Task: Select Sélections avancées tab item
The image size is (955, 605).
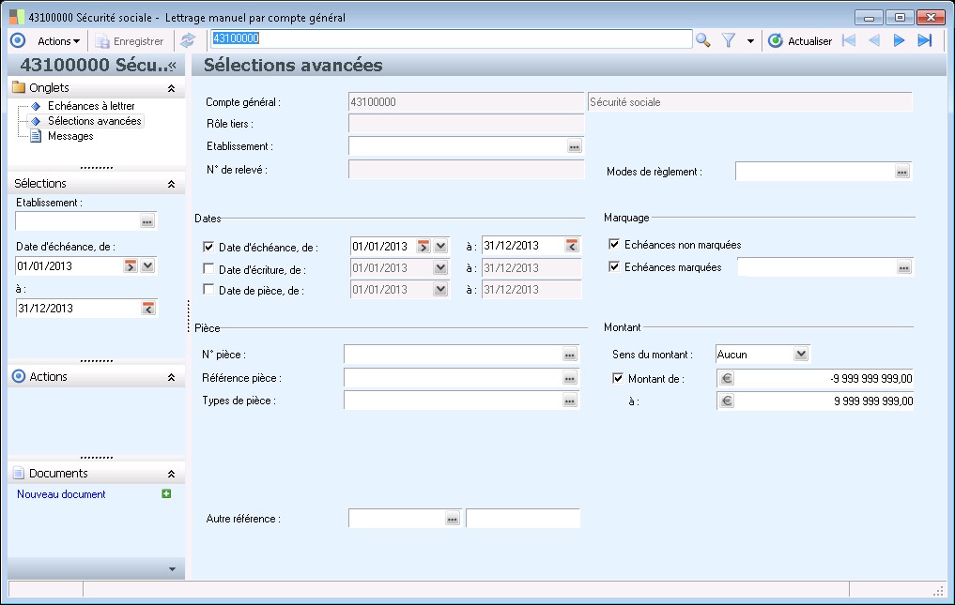Action: tap(95, 121)
